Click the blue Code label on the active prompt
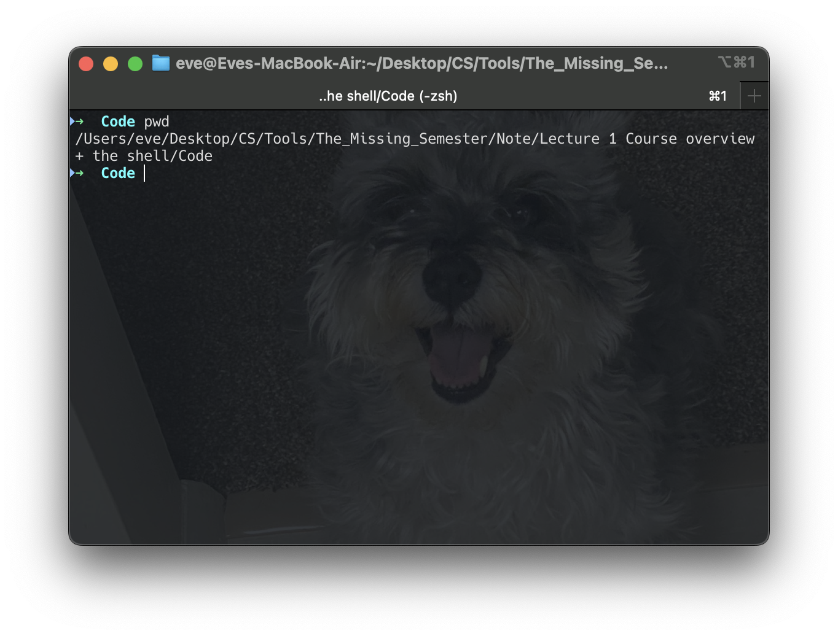Viewport: 838px width, 636px height. pyautogui.click(x=117, y=173)
